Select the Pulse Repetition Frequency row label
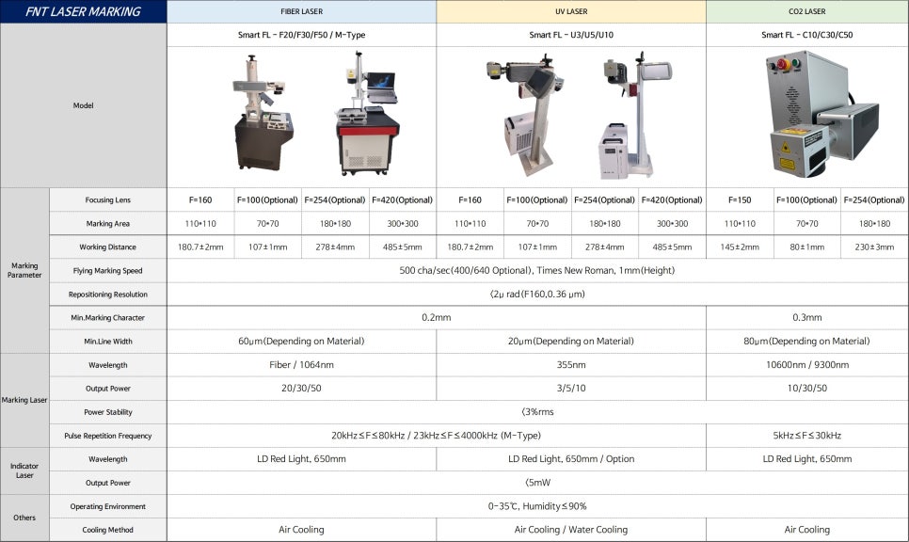This screenshot has height=542, width=909. click(108, 436)
